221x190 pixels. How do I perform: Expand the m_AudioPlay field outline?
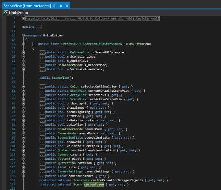24,61
